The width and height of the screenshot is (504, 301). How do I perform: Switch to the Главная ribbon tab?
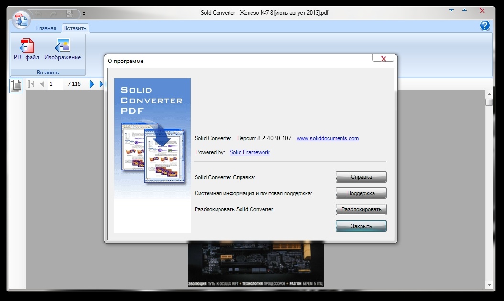tap(46, 28)
